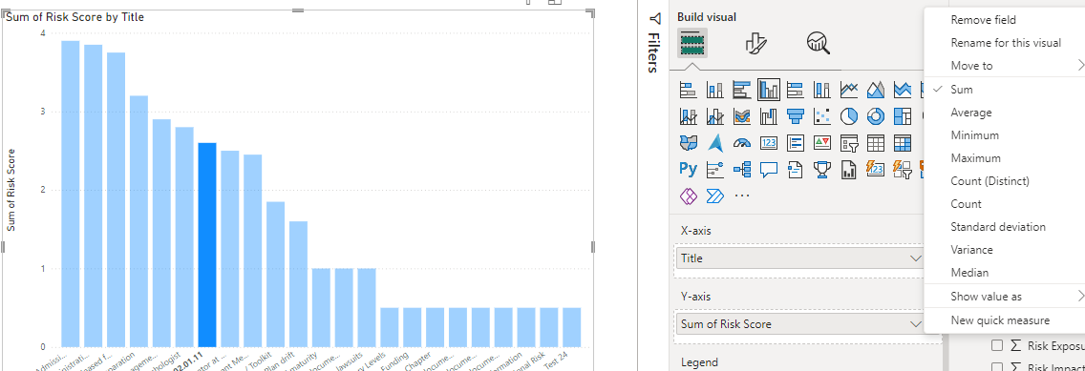1085x371 pixels.
Task: Select the Area chart visual
Action: click(x=875, y=89)
